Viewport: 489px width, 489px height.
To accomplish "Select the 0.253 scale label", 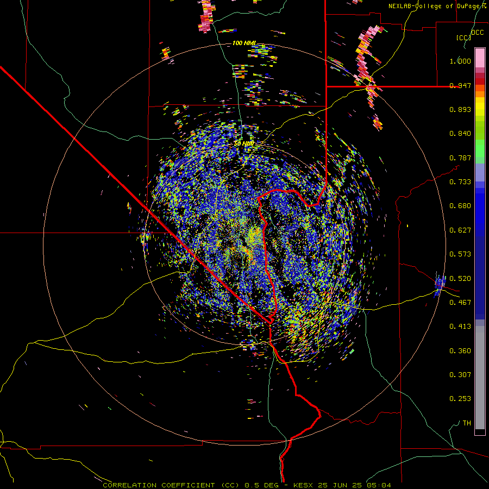I will coord(460,399).
